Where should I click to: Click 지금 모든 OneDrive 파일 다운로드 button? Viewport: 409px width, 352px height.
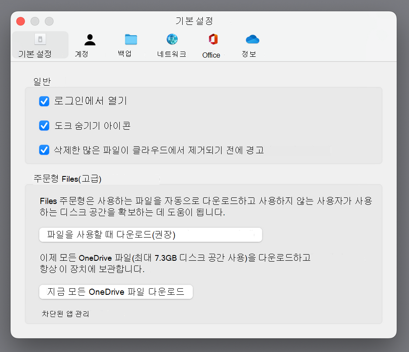click(x=116, y=292)
